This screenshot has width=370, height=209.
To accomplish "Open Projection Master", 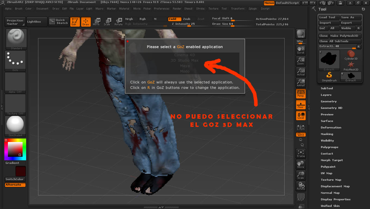I will point(15,22).
